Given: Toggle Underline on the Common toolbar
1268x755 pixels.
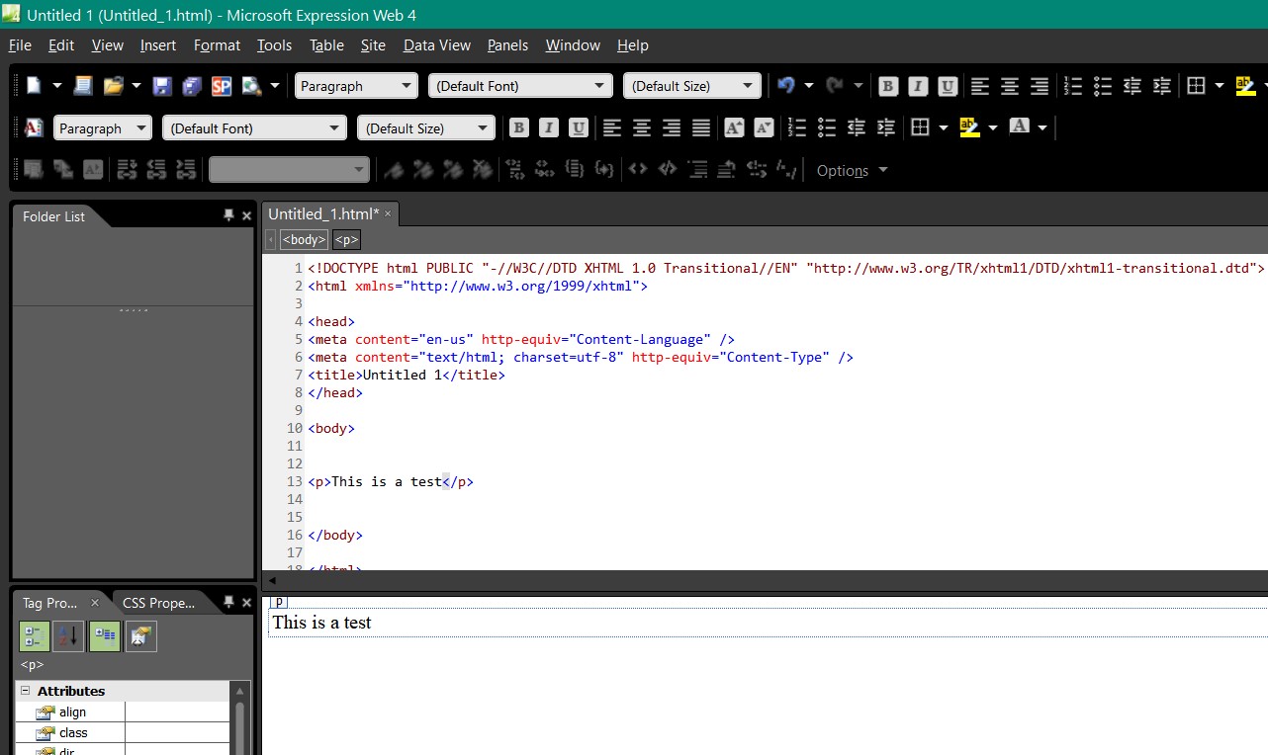Looking at the screenshot, I should [x=948, y=86].
